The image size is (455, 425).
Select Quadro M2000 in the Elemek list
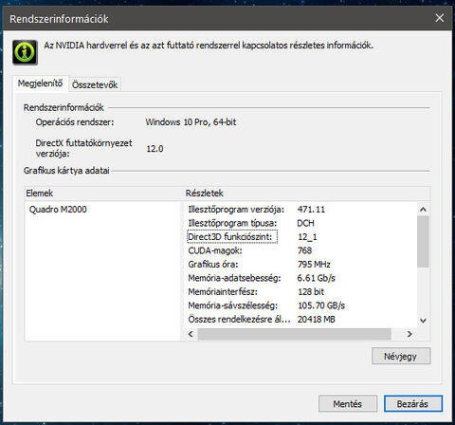(x=58, y=210)
